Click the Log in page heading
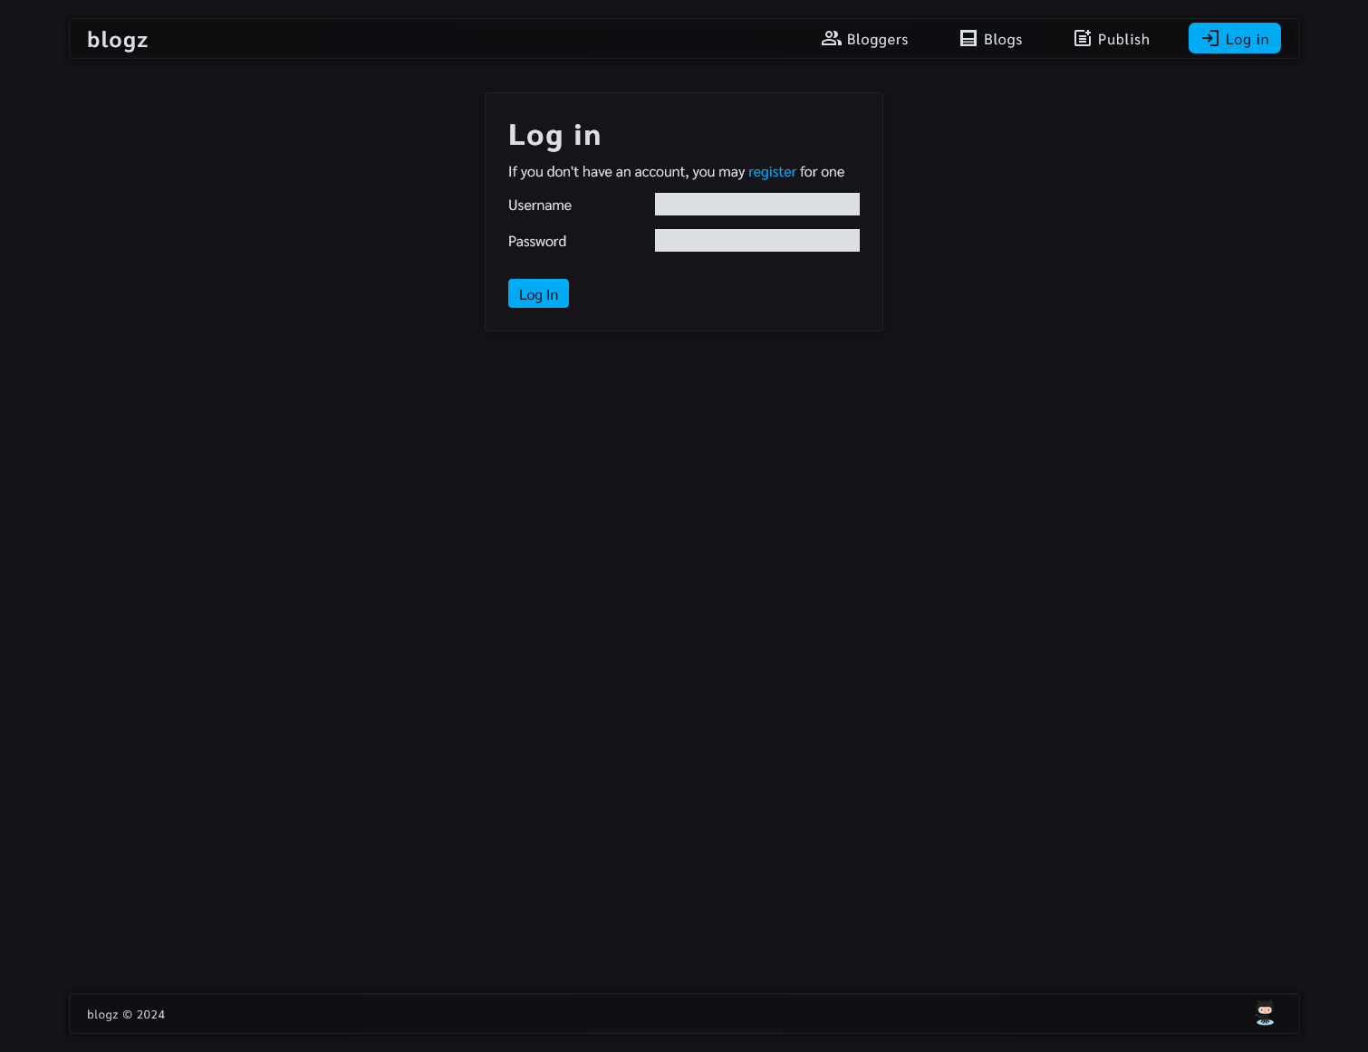Image resolution: width=1368 pixels, height=1052 pixels. point(554,135)
